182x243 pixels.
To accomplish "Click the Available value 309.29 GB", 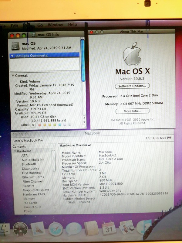I will point(38,113).
